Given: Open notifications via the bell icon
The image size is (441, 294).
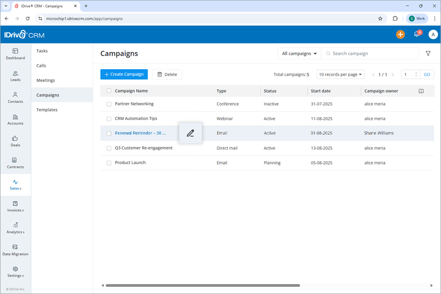Looking at the screenshot, I should [x=417, y=34].
